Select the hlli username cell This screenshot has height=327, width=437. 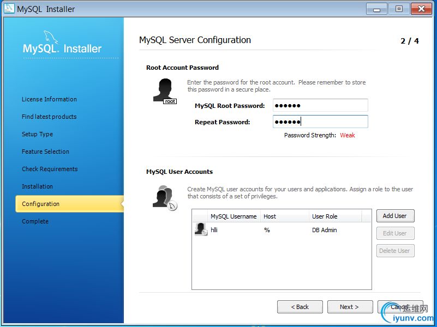[x=214, y=230]
